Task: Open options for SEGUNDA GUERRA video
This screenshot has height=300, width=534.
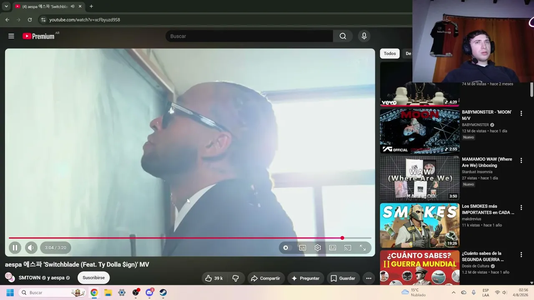Action: (x=521, y=255)
